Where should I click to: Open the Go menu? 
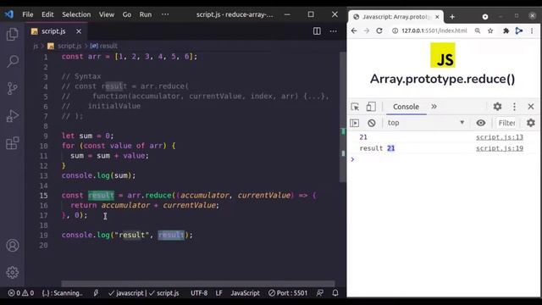coord(127,14)
